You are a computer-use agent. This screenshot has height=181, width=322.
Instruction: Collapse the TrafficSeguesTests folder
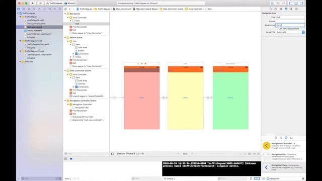pyautogui.click(x=20, y=41)
